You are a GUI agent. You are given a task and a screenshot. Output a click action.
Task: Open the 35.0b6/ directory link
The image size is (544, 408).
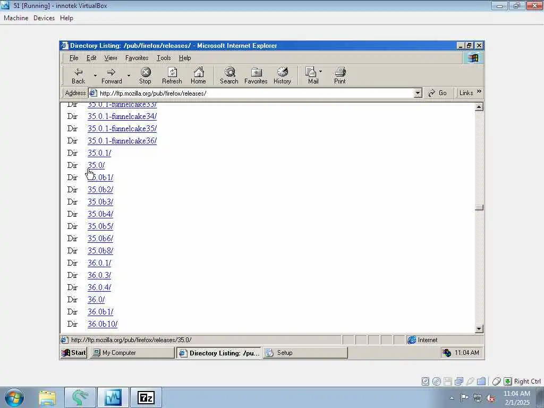point(100,239)
